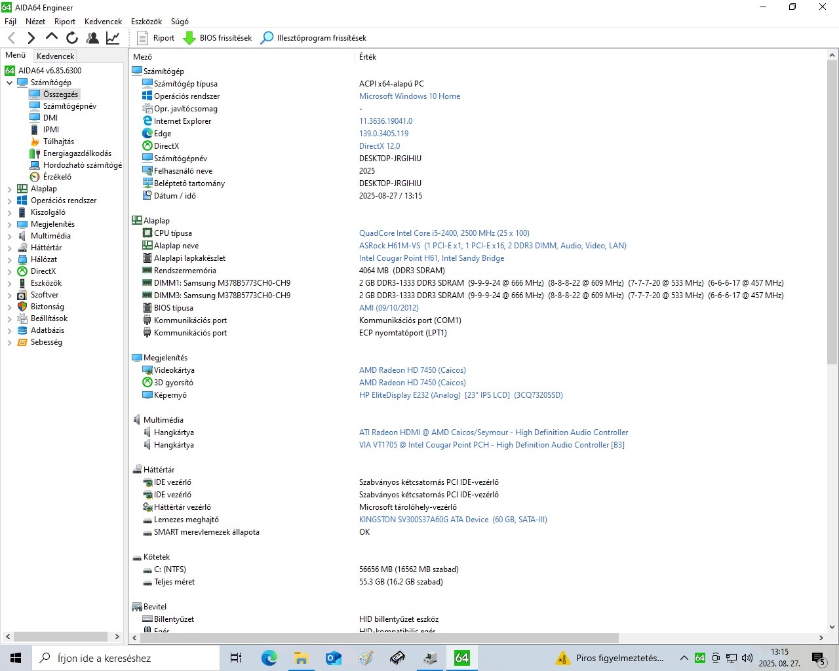
Task: Open HP EliteDisplay E232 monitor link
Action: [461, 395]
